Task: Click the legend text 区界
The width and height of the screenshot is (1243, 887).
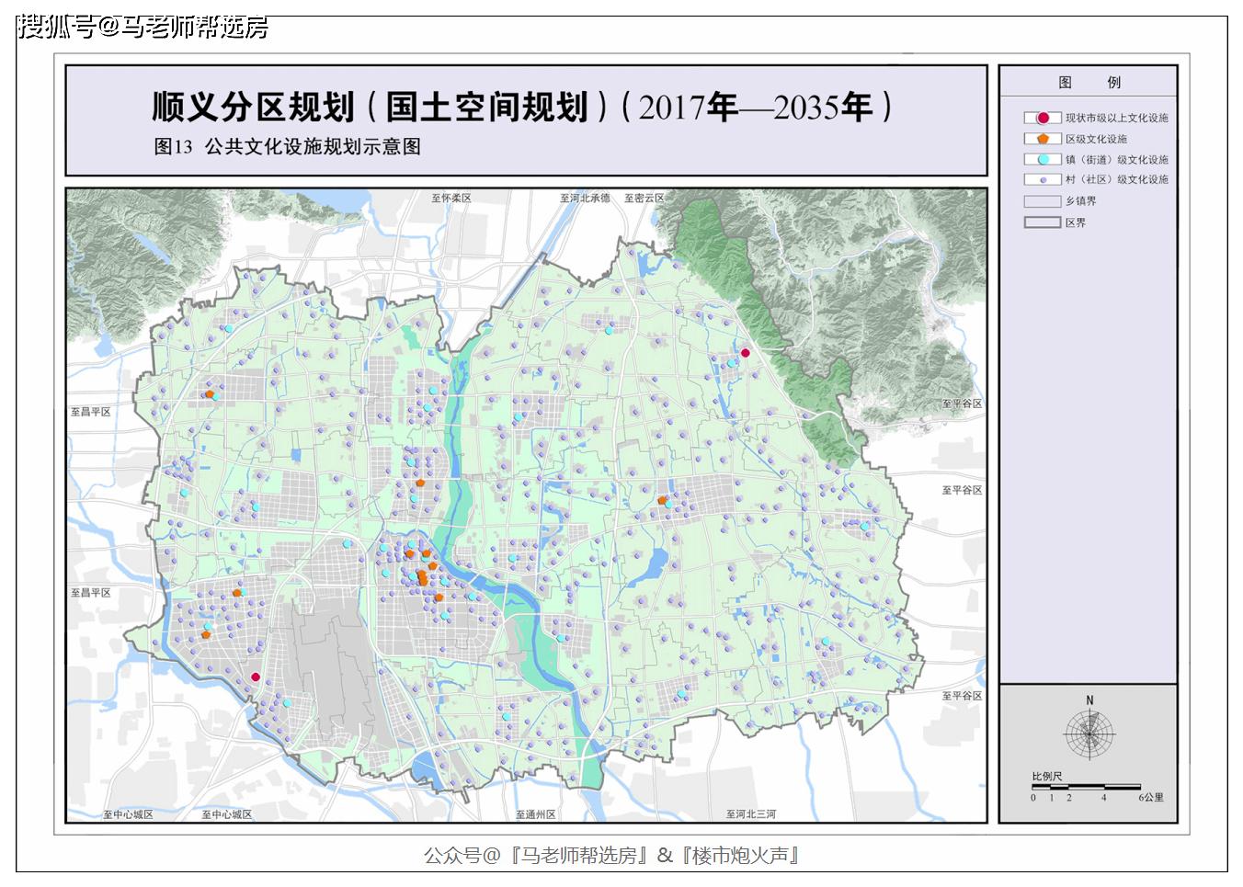Action: coord(1076,222)
